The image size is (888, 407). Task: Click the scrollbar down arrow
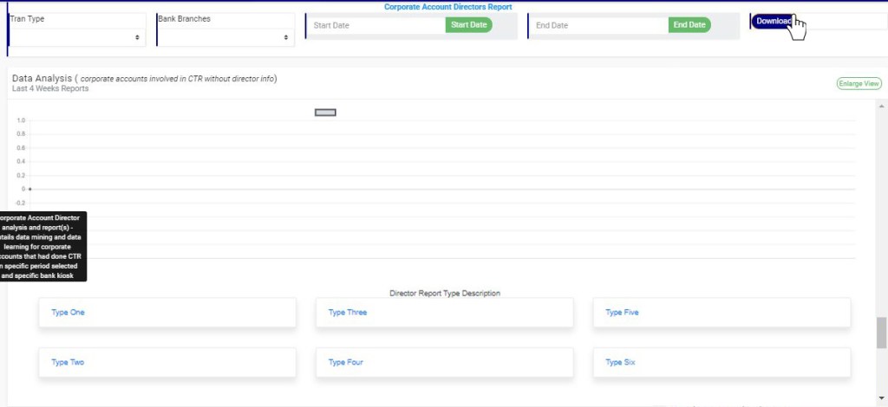[881, 399]
